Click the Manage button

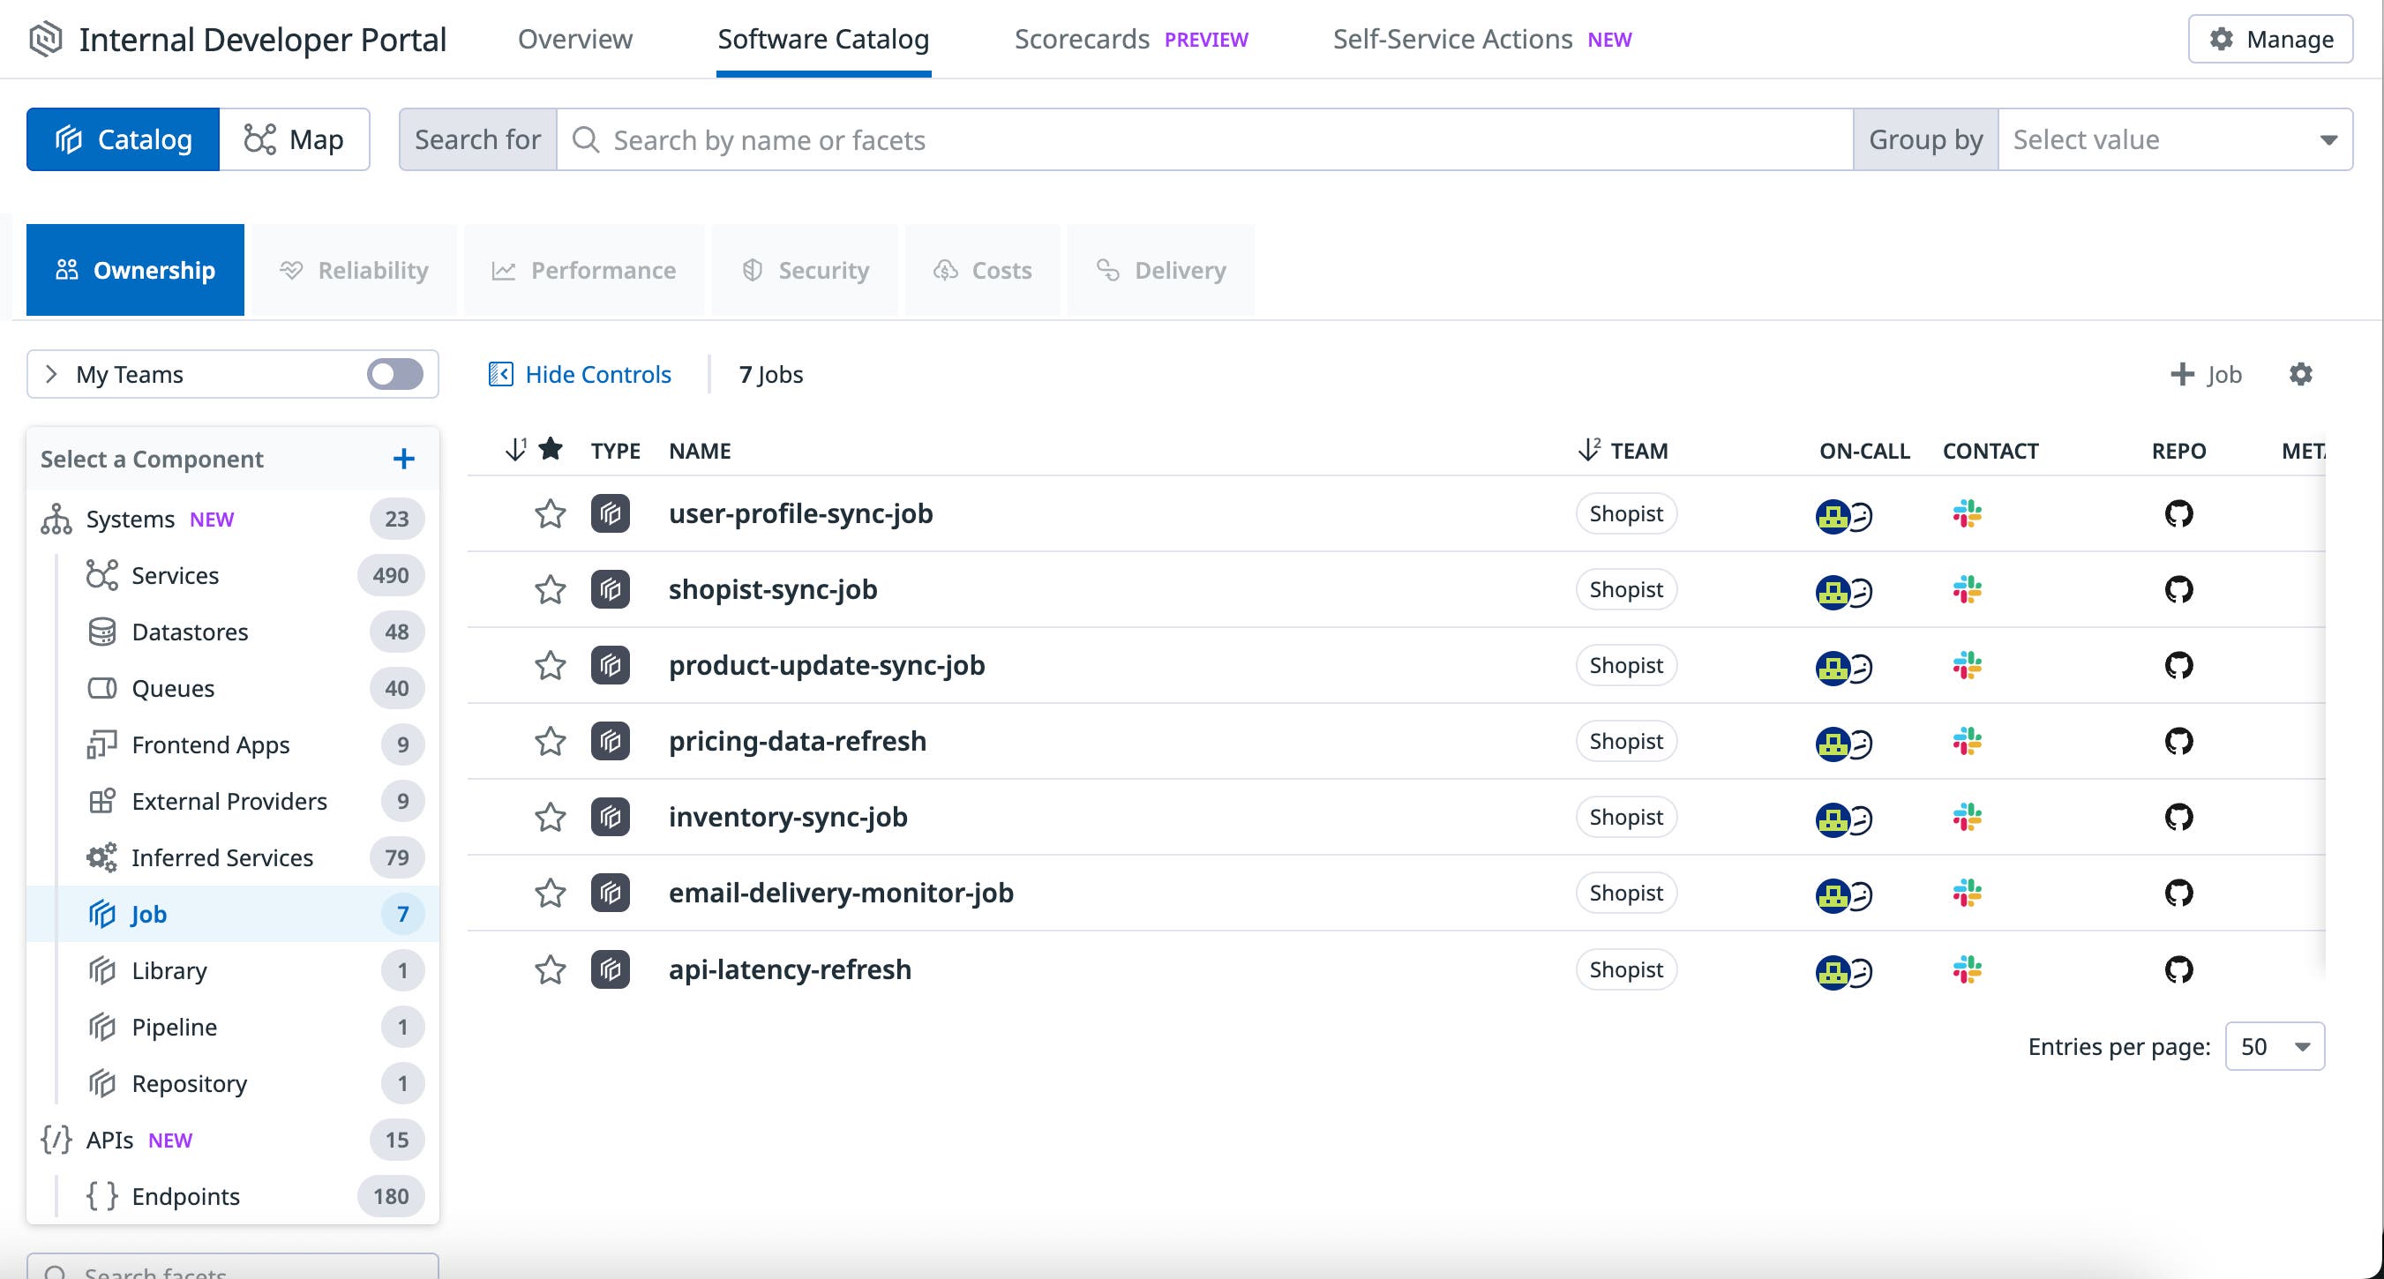[2269, 39]
